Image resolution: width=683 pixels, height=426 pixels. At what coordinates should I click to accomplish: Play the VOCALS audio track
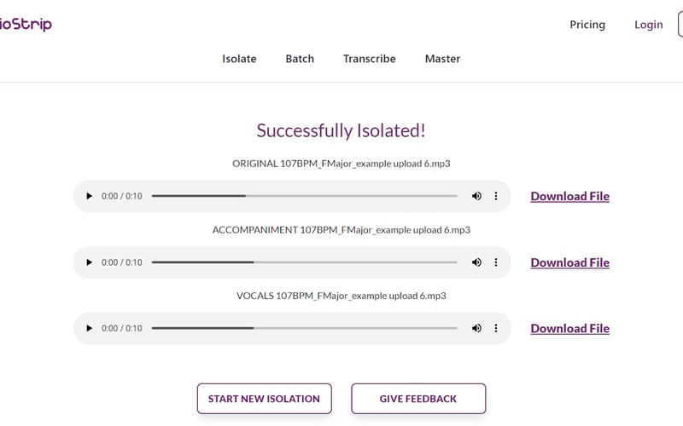(x=90, y=328)
